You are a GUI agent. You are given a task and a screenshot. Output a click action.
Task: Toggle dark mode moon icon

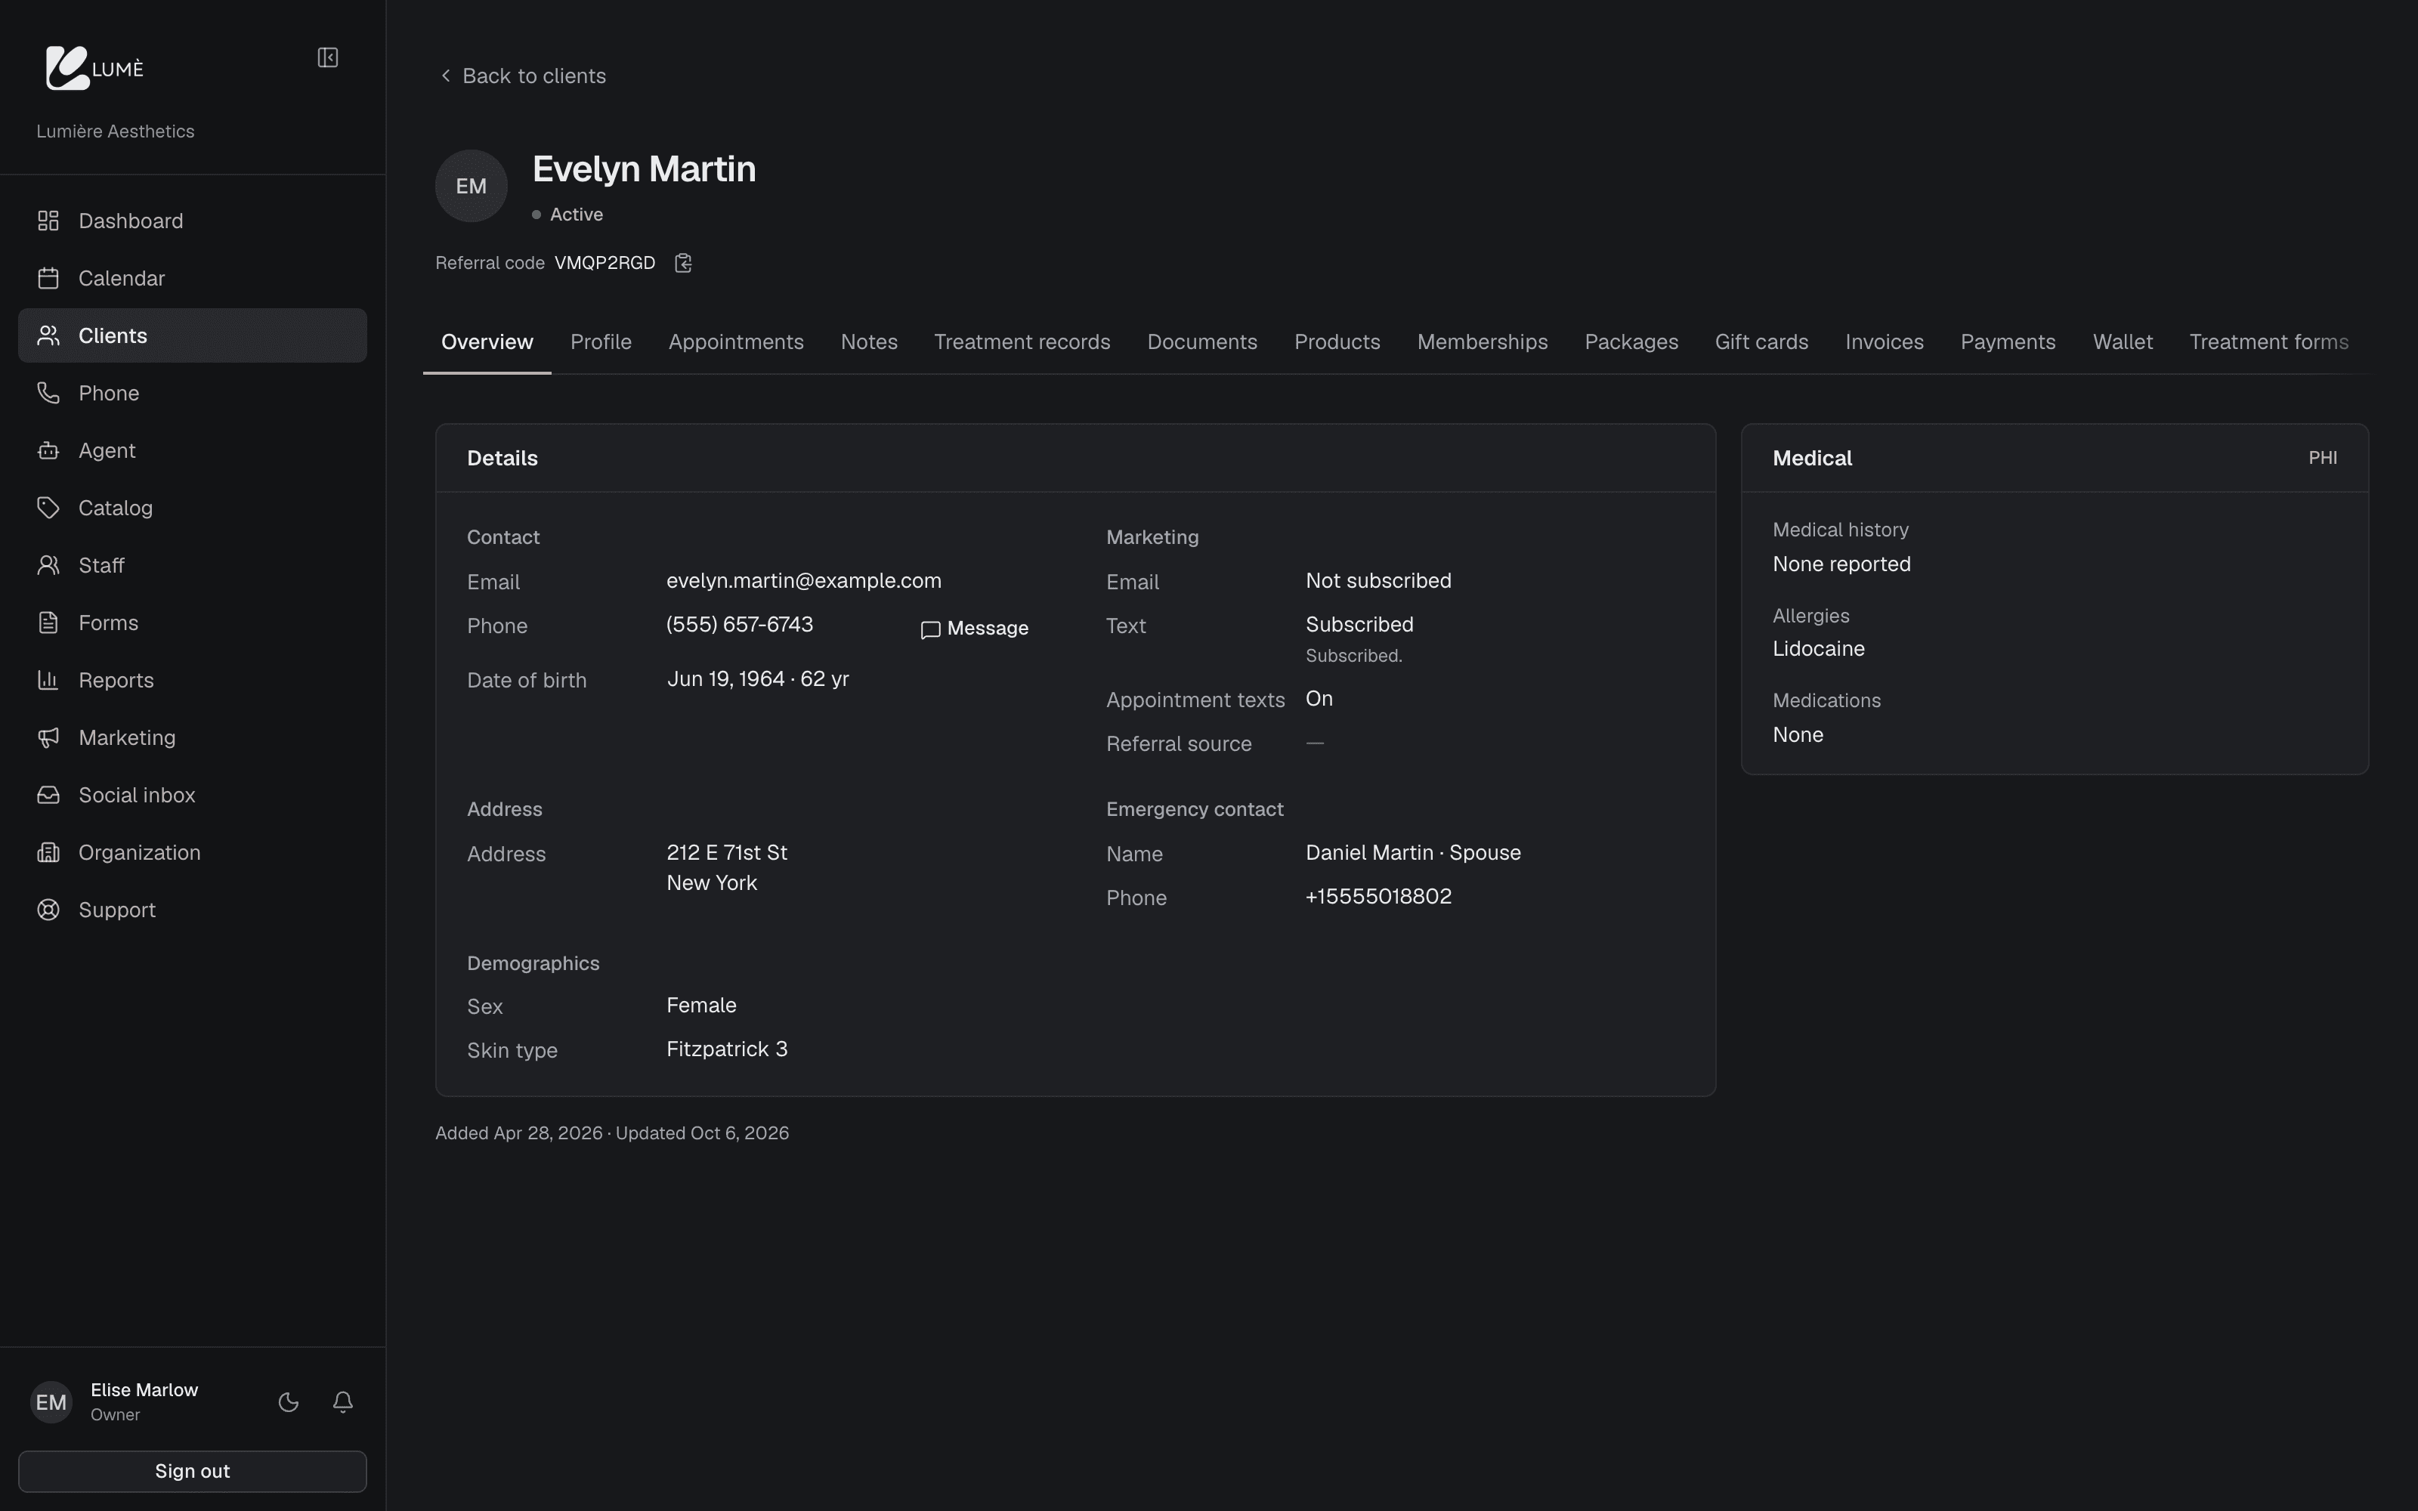point(289,1402)
